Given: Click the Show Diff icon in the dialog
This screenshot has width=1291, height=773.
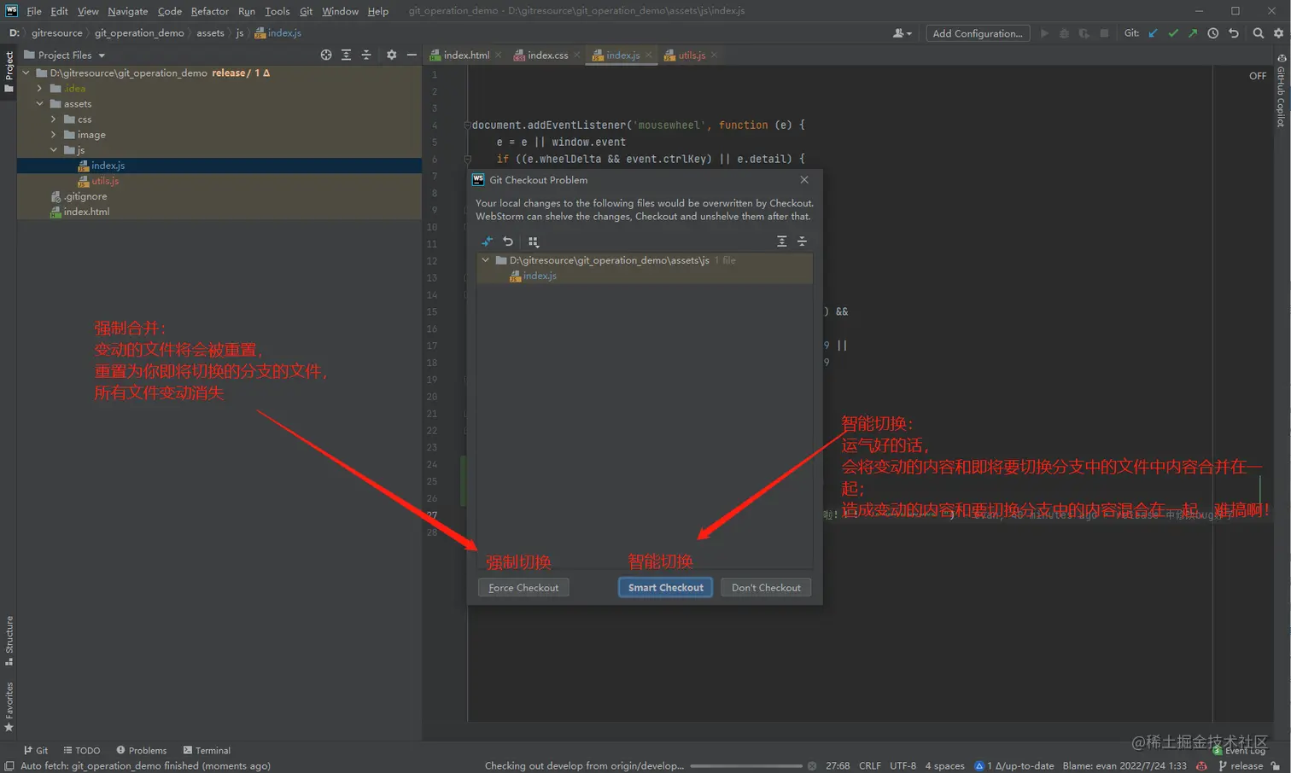Looking at the screenshot, I should click(488, 241).
